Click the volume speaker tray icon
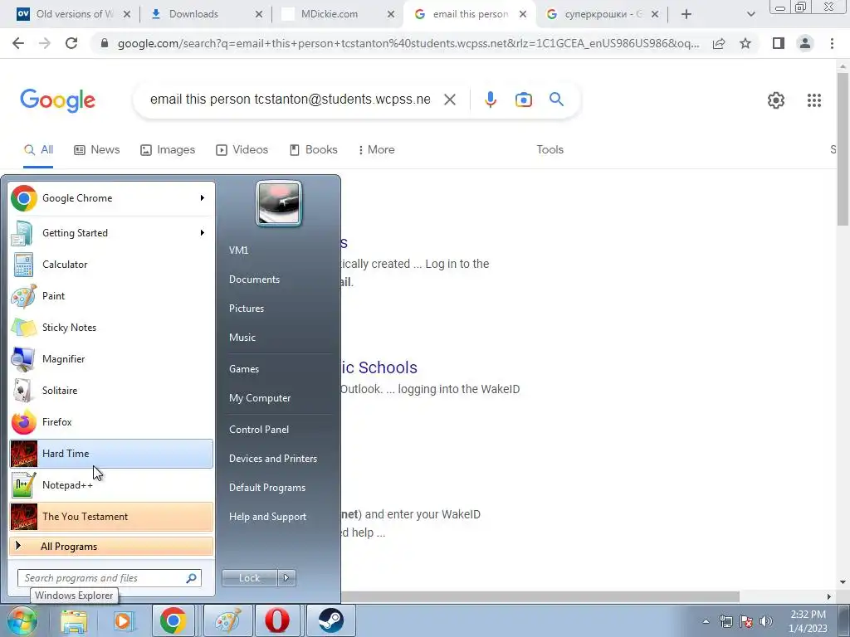 click(x=766, y=622)
